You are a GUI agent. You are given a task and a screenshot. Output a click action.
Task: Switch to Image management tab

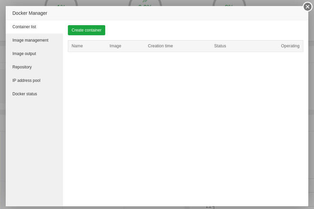[x=34, y=40]
